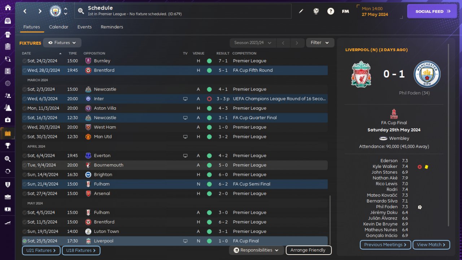The image size is (462, 260).
Task: Toggle the tick circle for Inter fixture
Action: click(24, 99)
